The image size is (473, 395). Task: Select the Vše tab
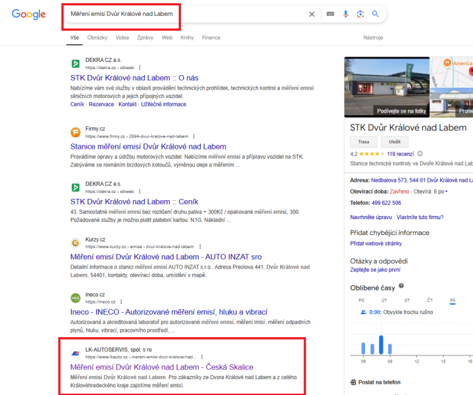coord(74,38)
